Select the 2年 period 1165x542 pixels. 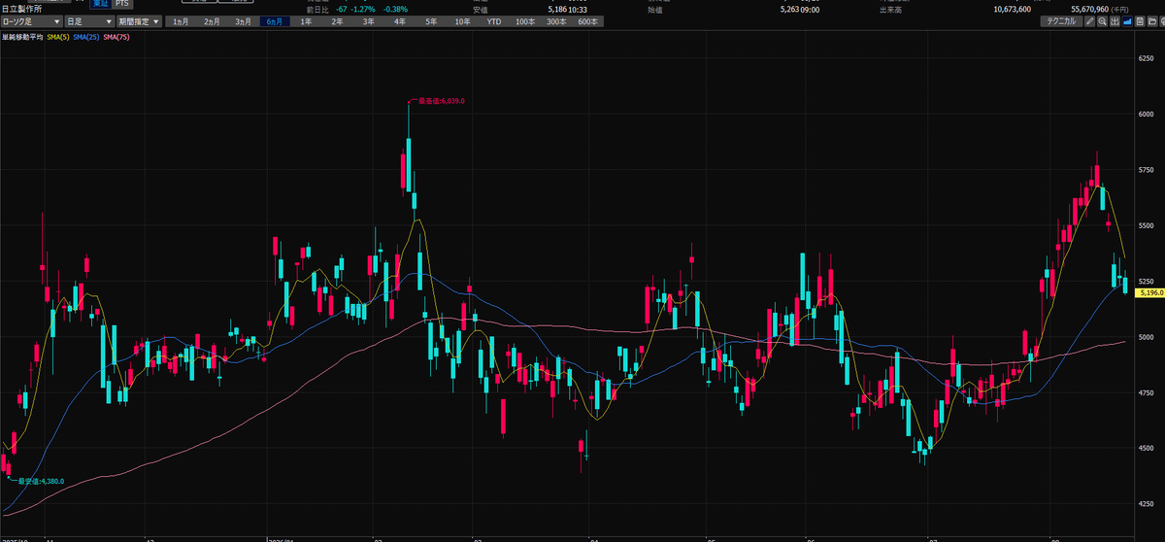[x=337, y=21]
